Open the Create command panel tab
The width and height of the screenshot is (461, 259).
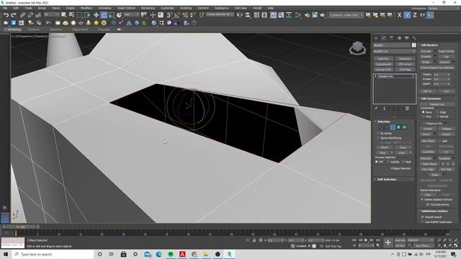click(376, 38)
